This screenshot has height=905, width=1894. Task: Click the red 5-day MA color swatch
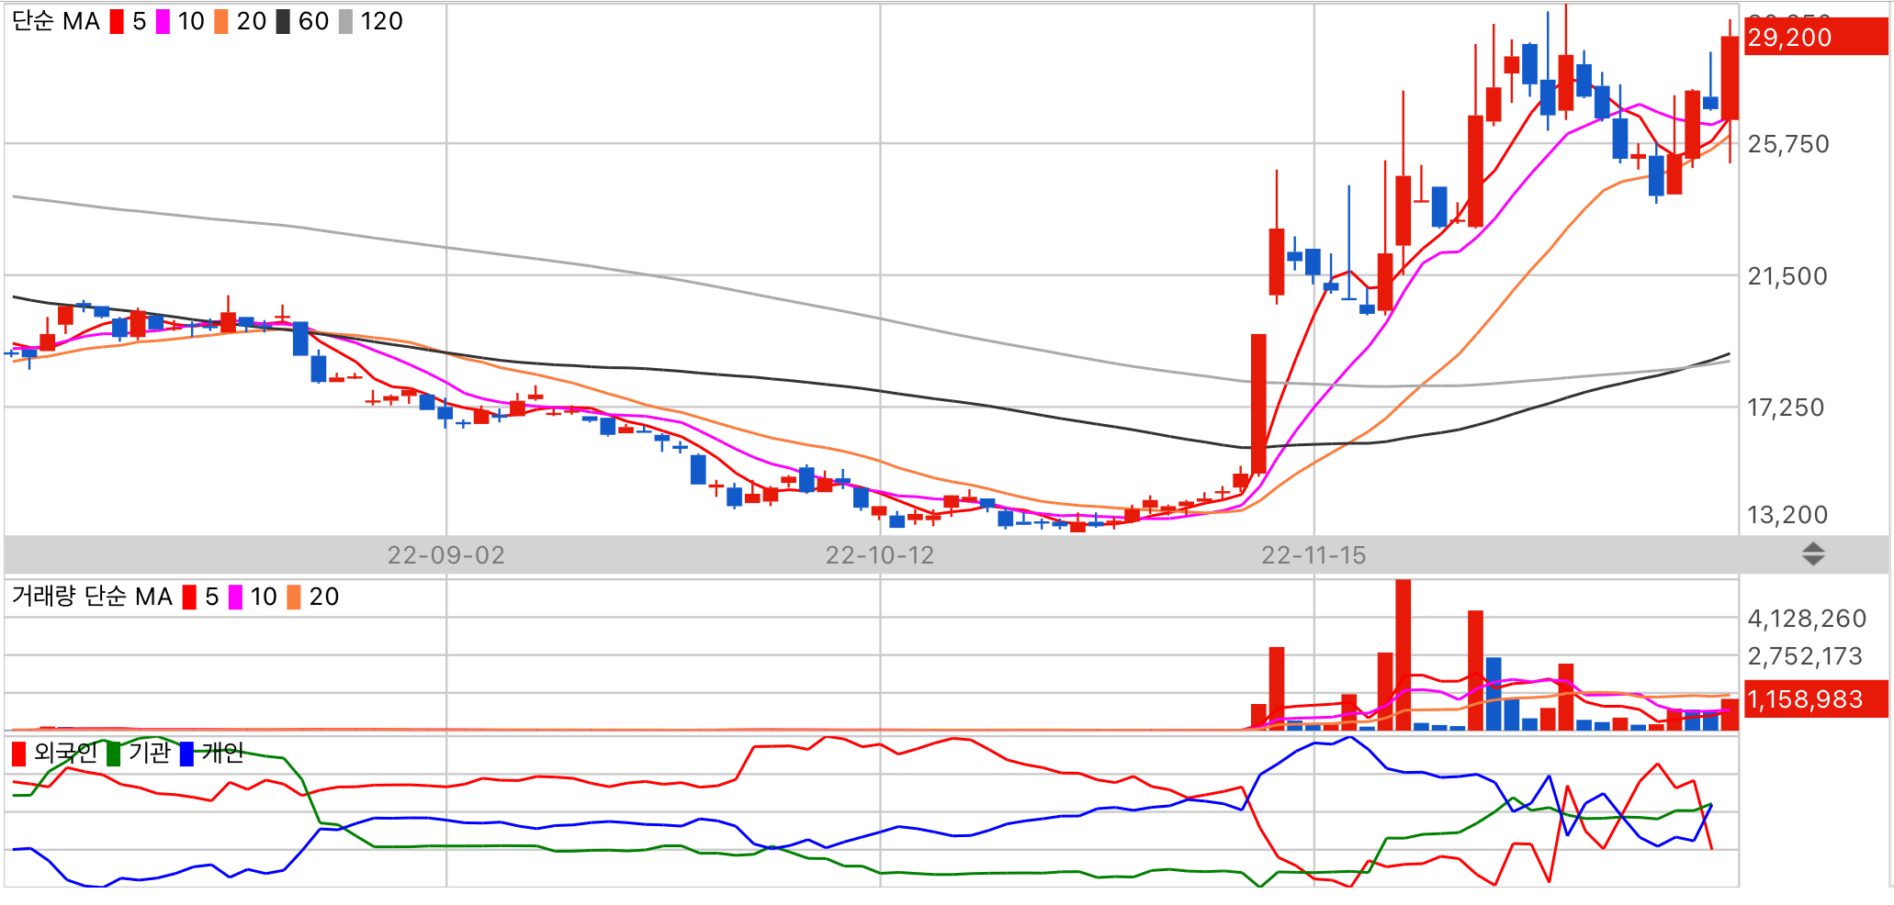[117, 21]
